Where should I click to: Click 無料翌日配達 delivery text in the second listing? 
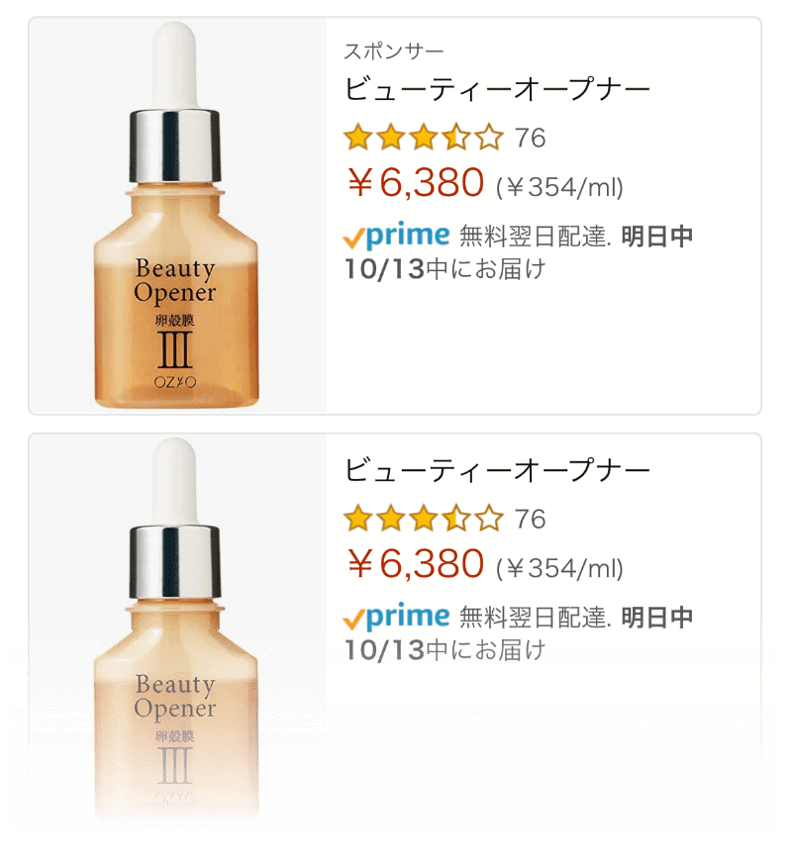pos(535,619)
